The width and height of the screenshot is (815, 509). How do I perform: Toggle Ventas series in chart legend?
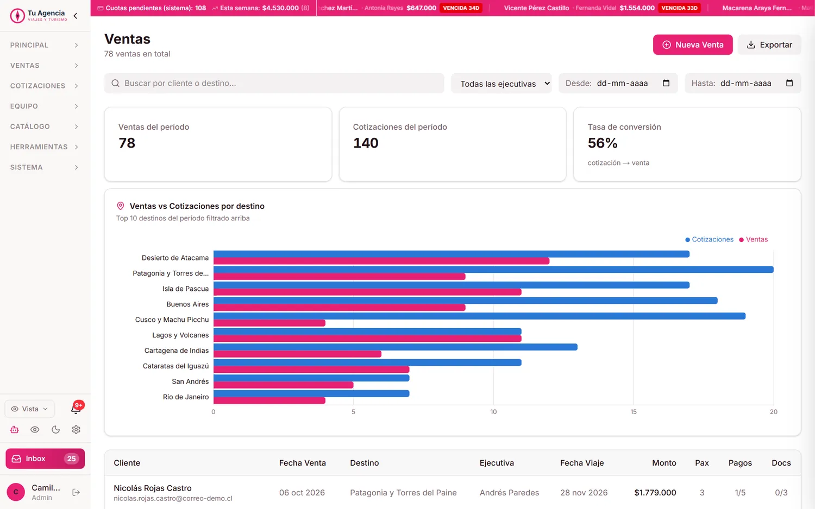tap(754, 239)
